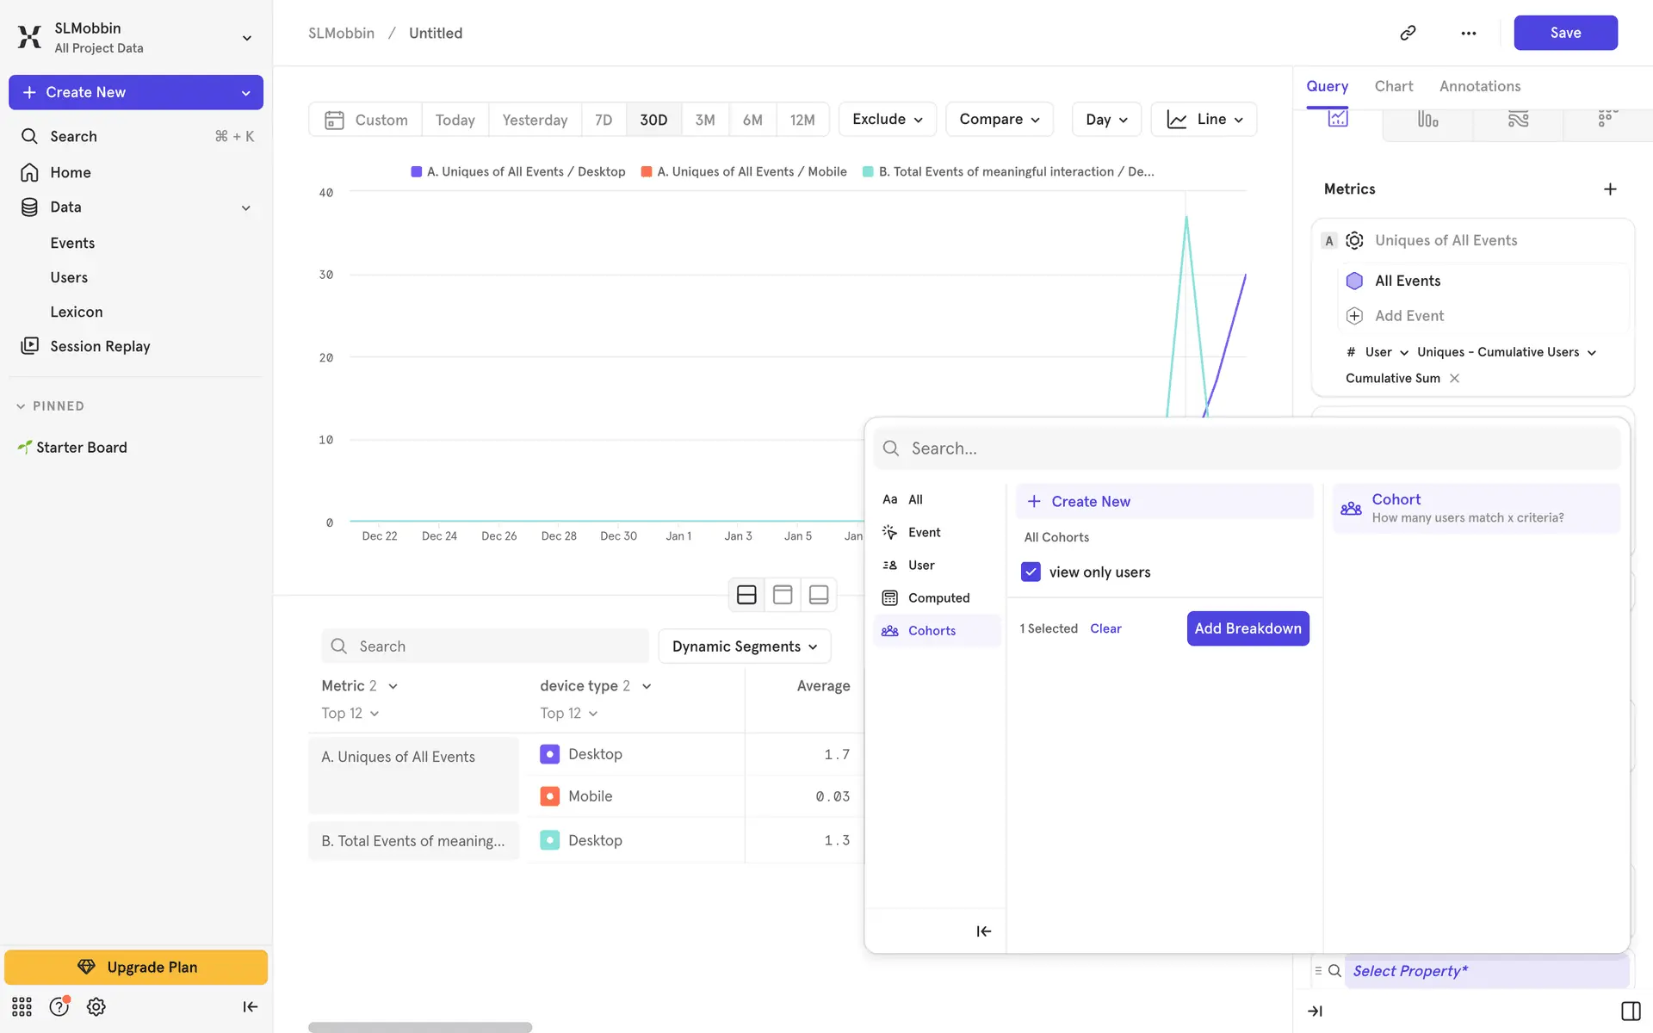
Task: Toggle the view only users checkbox
Action: 1031,572
